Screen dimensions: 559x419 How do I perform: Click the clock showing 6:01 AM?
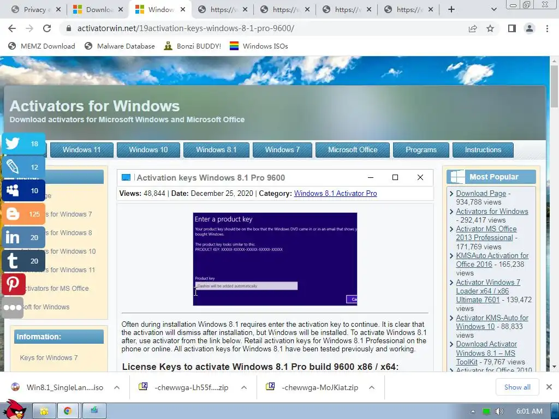[x=529, y=411]
